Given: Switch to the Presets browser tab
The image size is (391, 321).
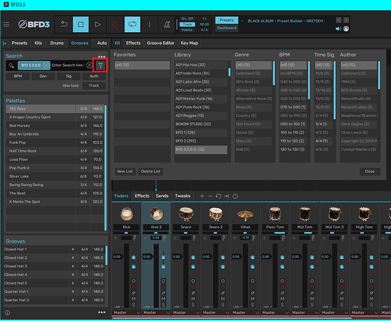Looking at the screenshot, I should point(19,43).
